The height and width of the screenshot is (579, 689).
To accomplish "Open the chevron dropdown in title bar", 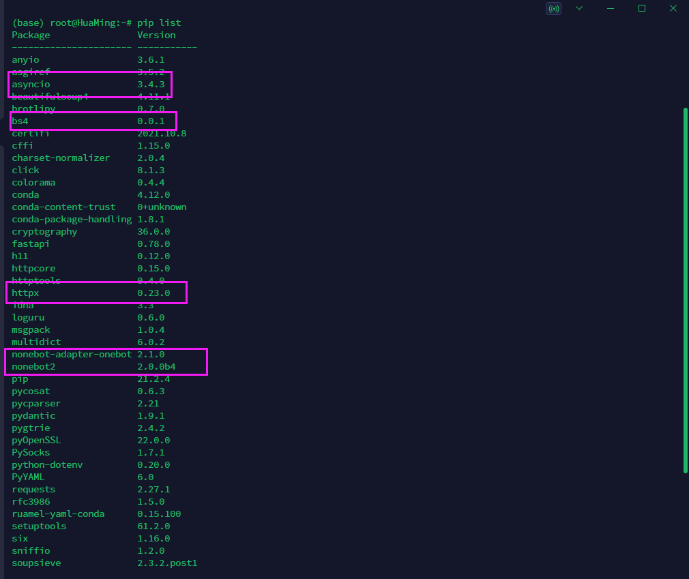I will click(579, 8).
